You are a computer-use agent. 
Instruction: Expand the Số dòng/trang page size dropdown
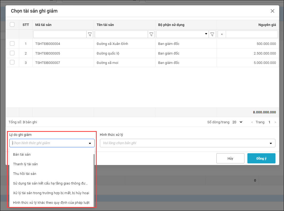click(x=238, y=122)
